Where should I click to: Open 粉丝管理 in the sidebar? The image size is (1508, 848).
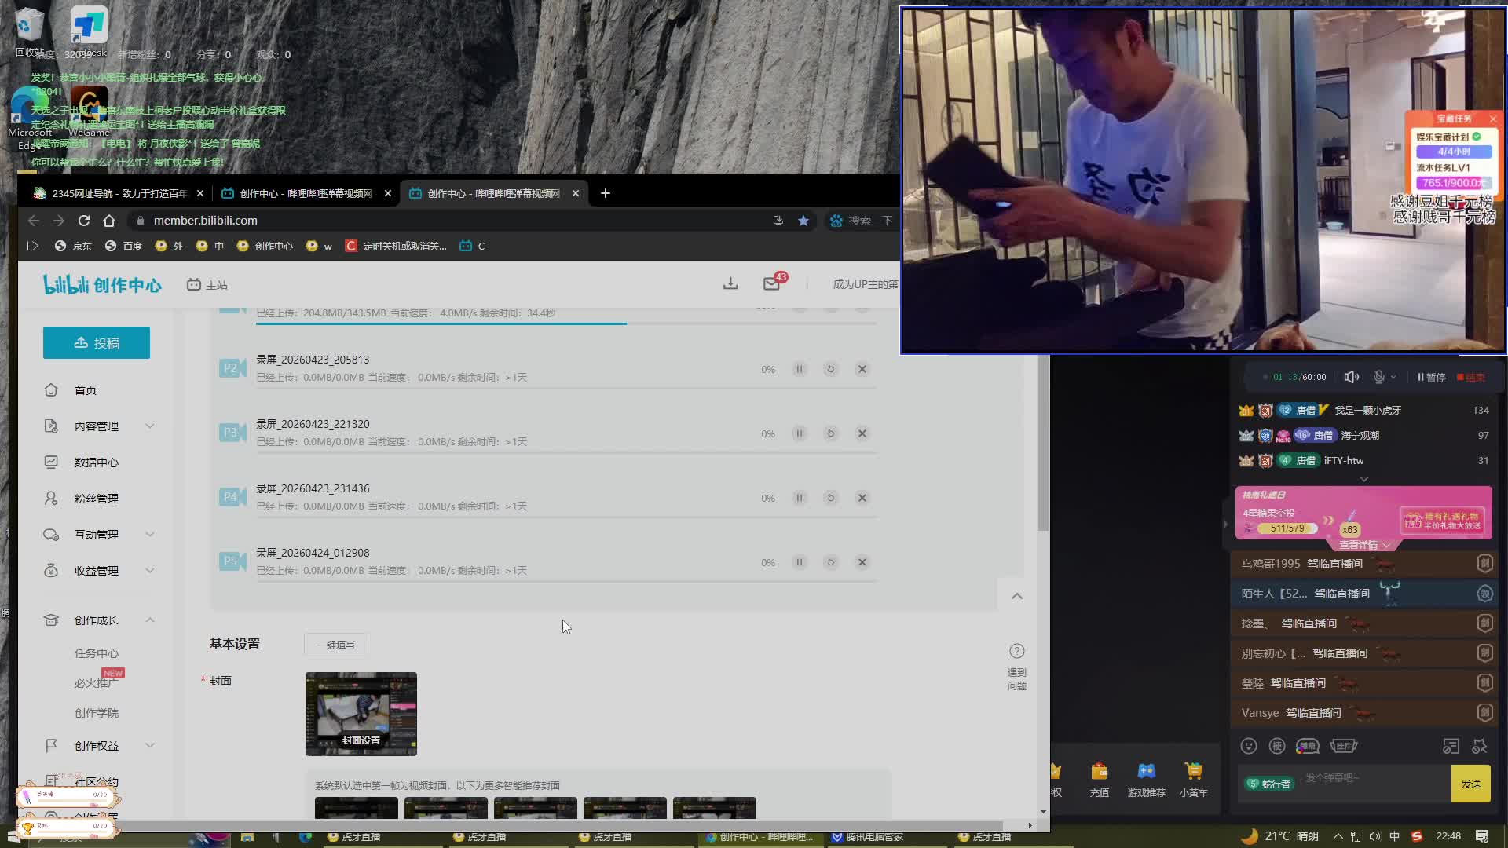click(x=96, y=499)
